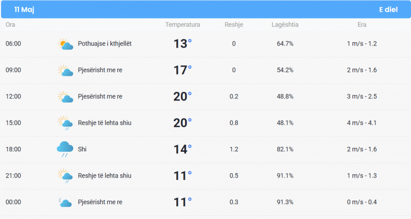Image resolution: width=411 pixels, height=219 pixels.
Task: Click the 1.2 precipitation value at 18:00
Action: coord(234,149)
